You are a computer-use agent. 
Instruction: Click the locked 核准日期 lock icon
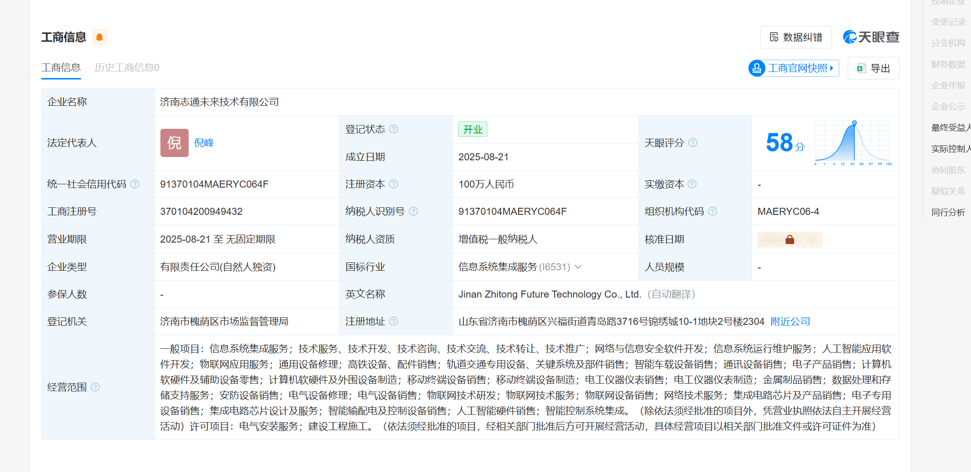(x=789, y=240)
